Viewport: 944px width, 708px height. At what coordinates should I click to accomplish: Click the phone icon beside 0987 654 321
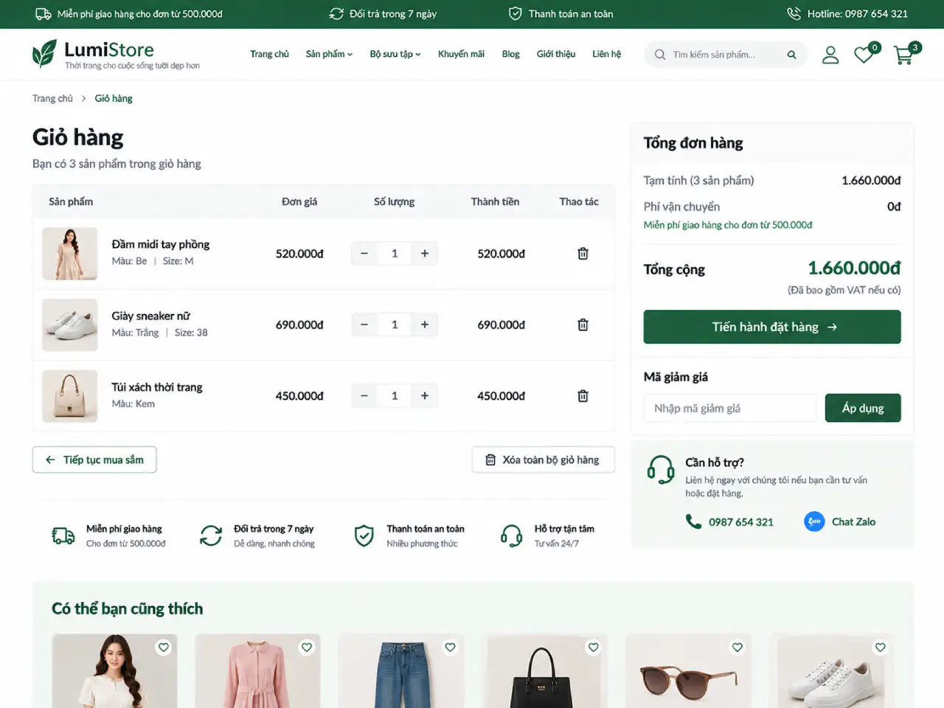pos(693,521)
